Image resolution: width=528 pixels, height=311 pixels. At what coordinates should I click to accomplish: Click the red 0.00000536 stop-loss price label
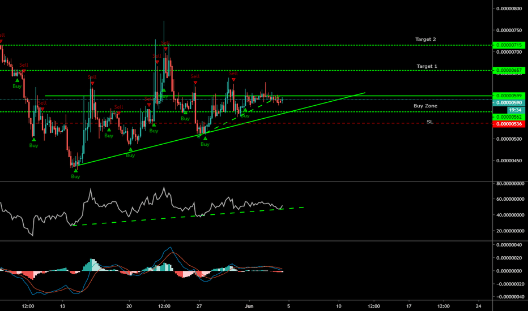509,124
